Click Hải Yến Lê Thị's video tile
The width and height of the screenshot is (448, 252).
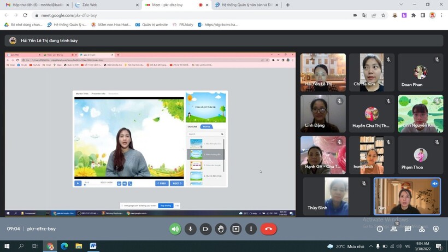(x=323, y=72)
